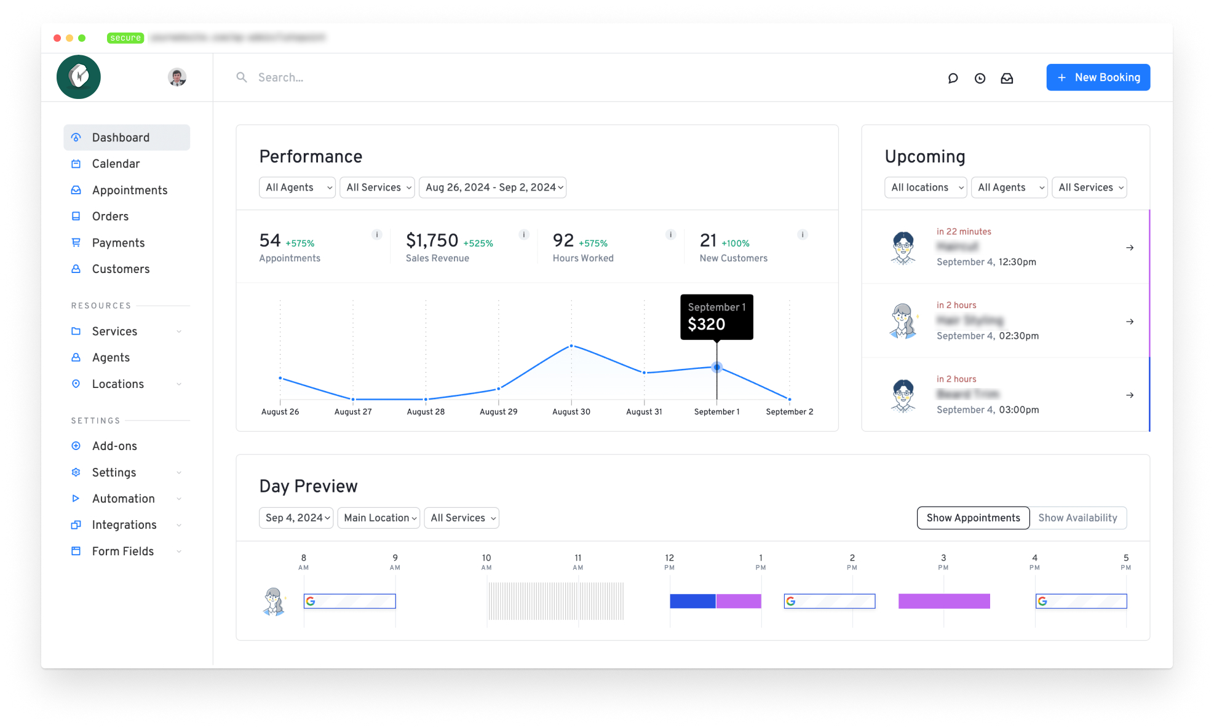Click the New Booking button
The height and width of the screenshot is (728, 1214).
(1098, 77)
